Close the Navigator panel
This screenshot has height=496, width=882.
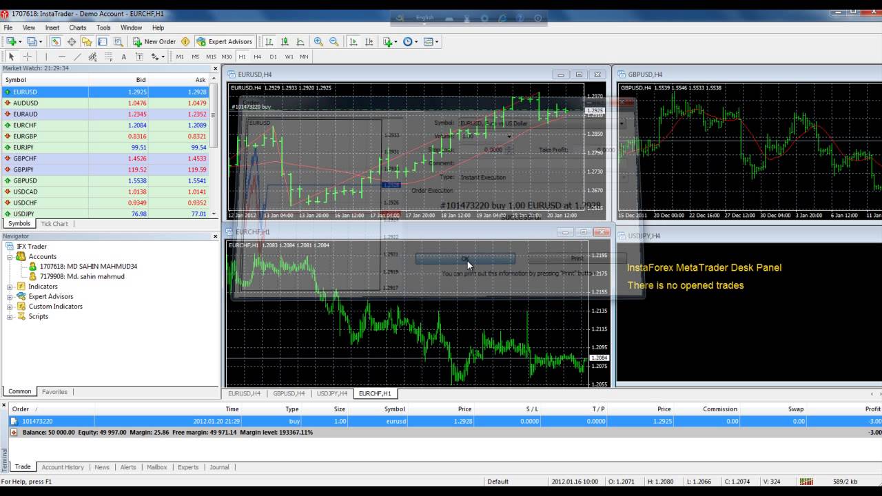(215, 236)
